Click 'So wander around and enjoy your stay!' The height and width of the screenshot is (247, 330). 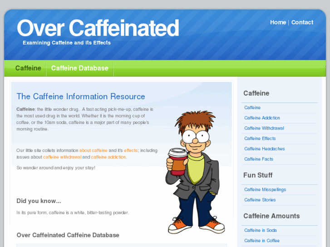[56, 168]
